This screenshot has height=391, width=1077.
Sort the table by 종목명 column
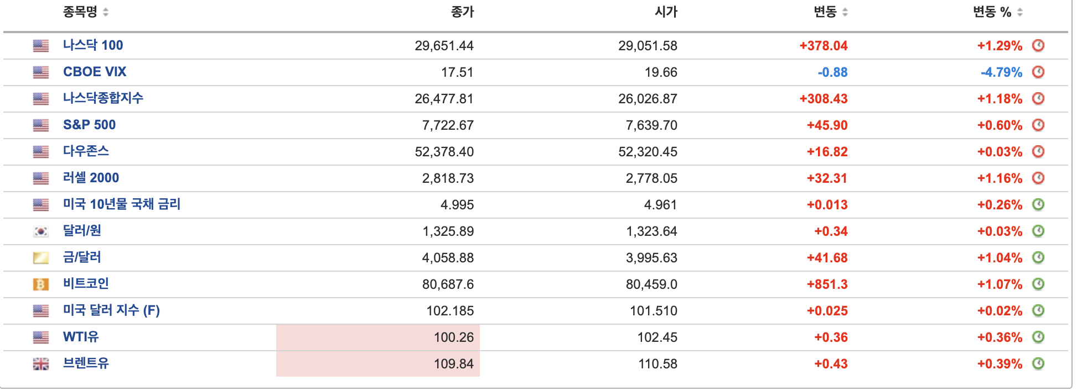86,12
